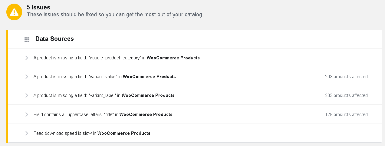The width and height of the screenshot is (385, 146).
Task: Click 203 products affected for variant_value
Action: click(x=346, y=77)
